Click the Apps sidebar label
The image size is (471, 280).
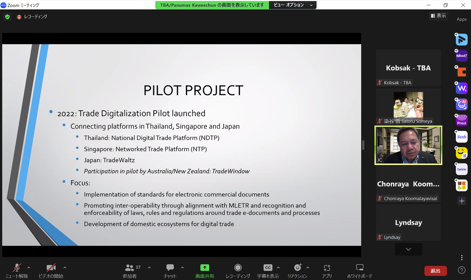[462, 19]
